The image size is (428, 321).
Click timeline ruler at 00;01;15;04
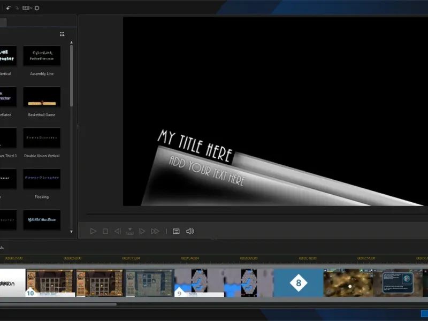coord(131,258)
